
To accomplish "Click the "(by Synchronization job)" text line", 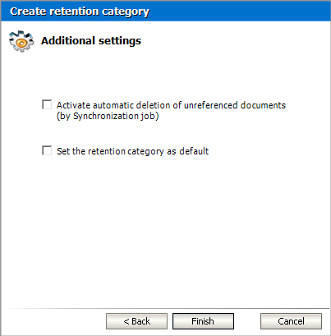I will [108, 116].
